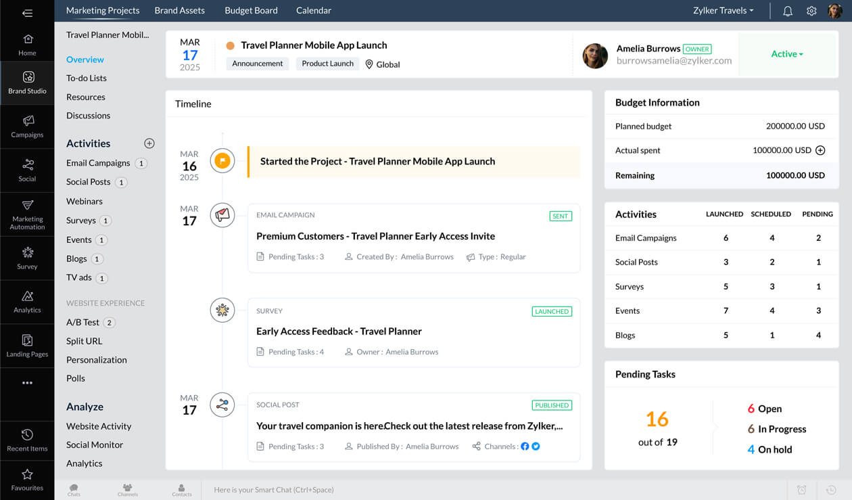Open the settings gear

click(x=811, y=10)
